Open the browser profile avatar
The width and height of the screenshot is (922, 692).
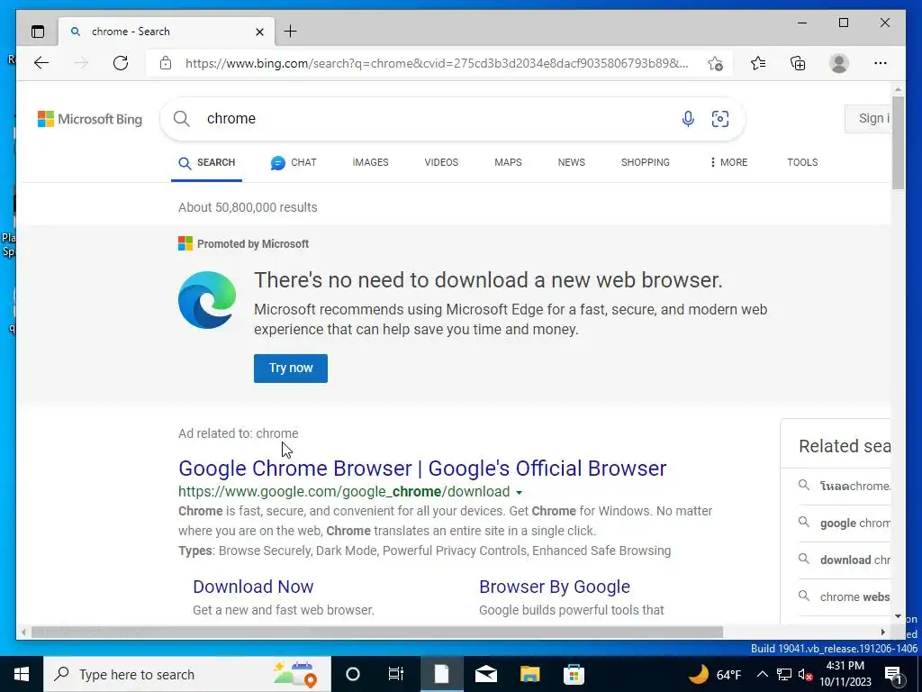(x=839, y=63)
